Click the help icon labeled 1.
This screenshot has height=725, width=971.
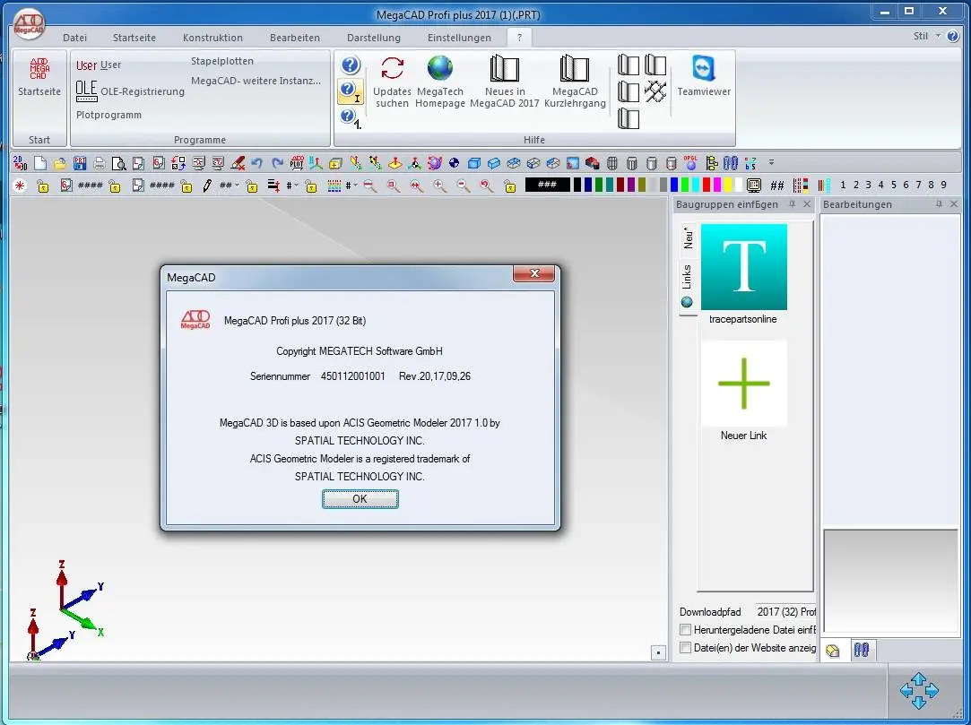pos(350,117)
